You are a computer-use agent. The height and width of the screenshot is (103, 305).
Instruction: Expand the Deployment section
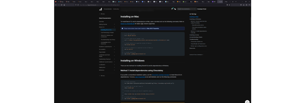107,67
